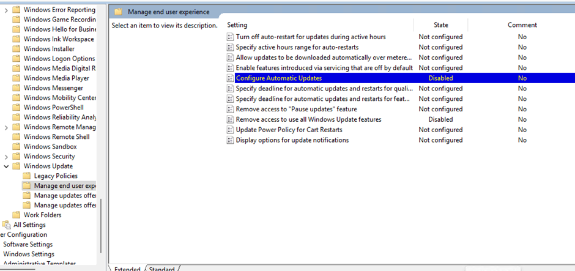The image size is (575, 271).
Task: Sort by the State column header
Action: 440,25
